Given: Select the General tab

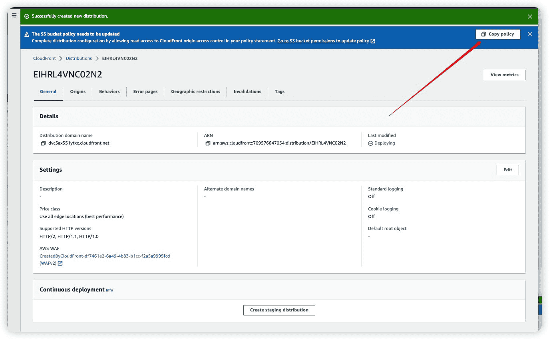Looking at the screenshot, I should (x=48, y=91).
